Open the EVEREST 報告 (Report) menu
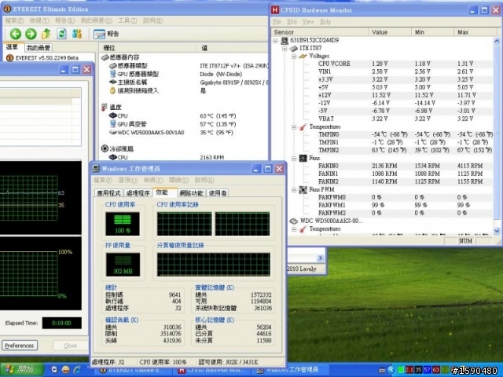The width and height of the screenshot is (503, 377). 64,20
